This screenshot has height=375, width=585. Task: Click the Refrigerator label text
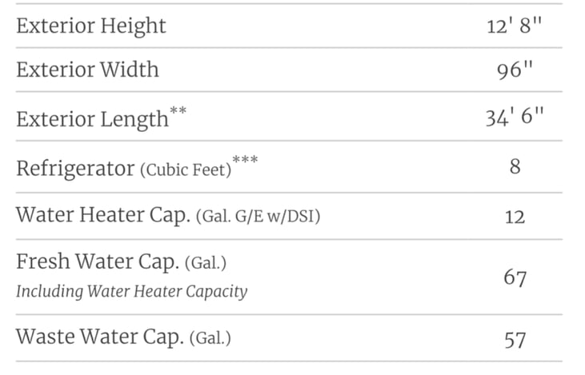(x=74, y=169)
